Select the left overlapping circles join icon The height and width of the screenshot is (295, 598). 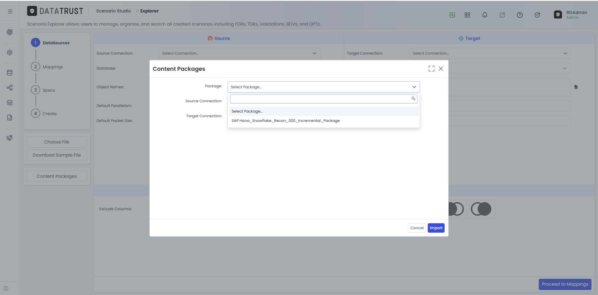[x=456, y=209]
